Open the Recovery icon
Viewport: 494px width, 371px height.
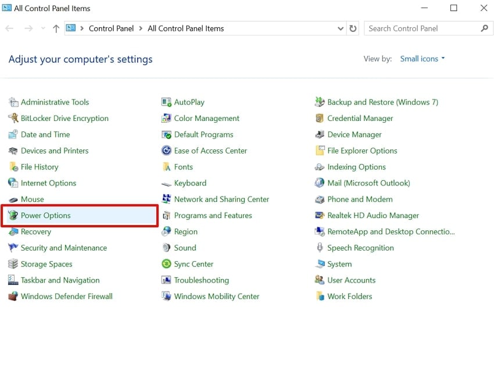[13, 231]
